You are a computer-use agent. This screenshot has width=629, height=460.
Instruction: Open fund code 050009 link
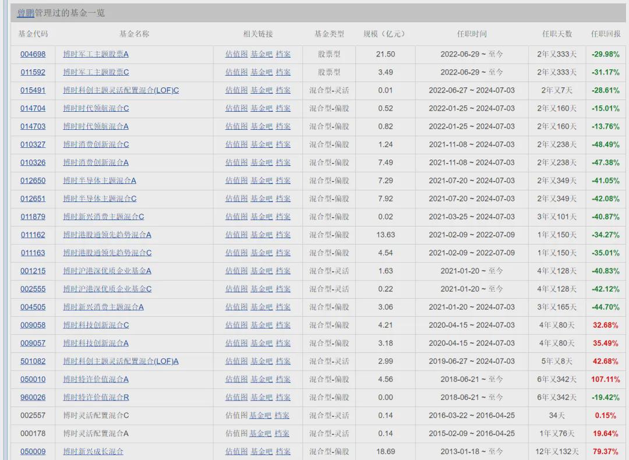click(x=33, y=451)
